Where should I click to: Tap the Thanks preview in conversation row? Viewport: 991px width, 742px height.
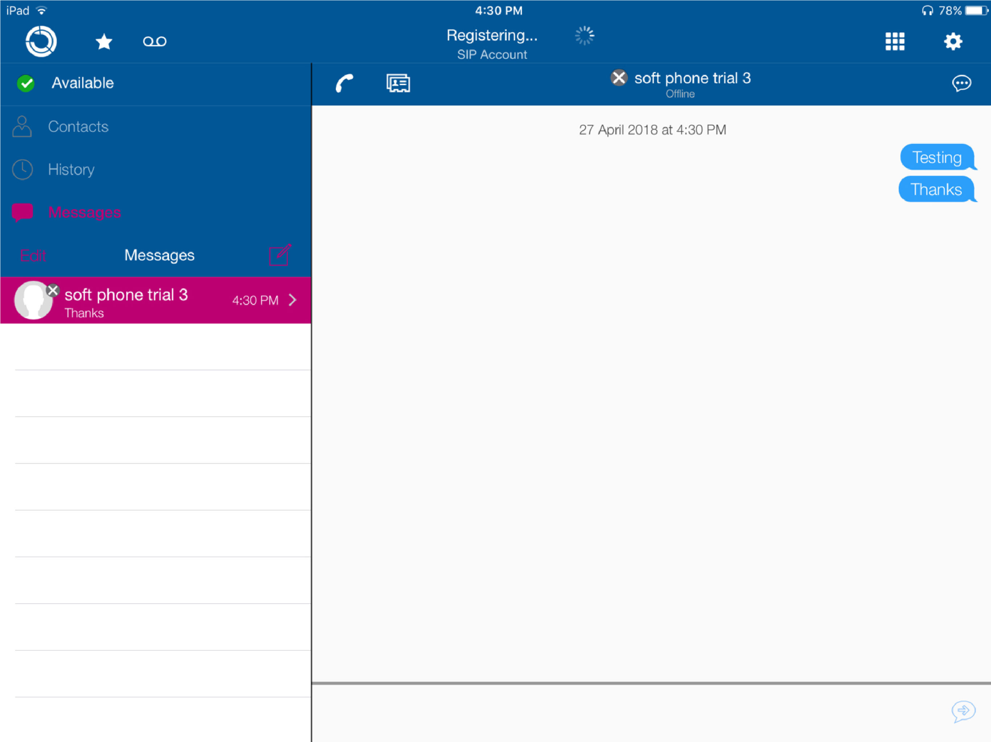tap(84, 313)
